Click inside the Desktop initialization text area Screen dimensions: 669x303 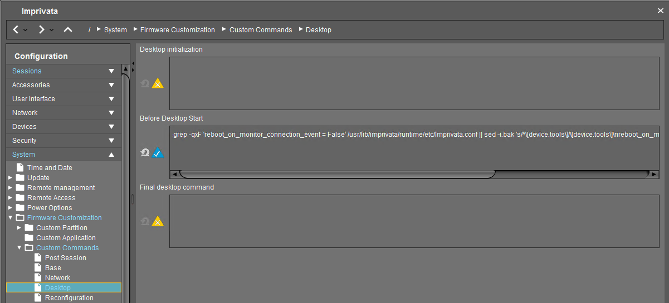[x=414, y=83]
